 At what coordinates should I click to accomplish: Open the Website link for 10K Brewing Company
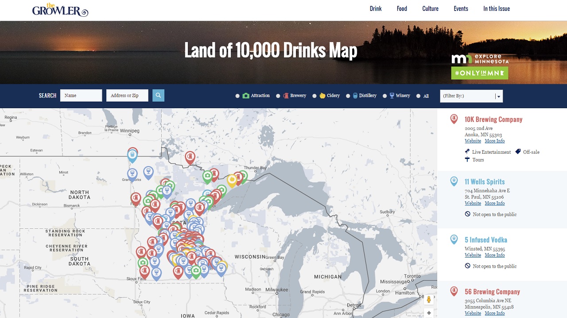pos(473,141)
